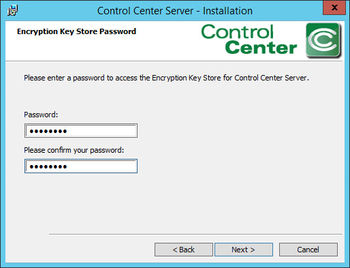The image size is (350, 268).
Task: Click the empty gray area below password fields
Action: coord(172,203)
